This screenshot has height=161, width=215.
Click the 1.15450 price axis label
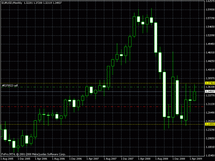click(210, 156)
